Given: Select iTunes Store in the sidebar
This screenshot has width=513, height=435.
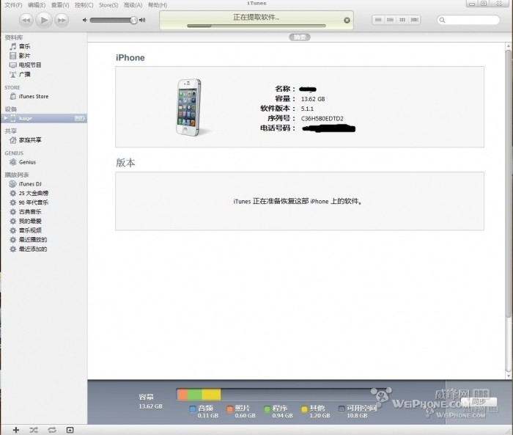Looking at the screenshot, I should coord(33,97).
